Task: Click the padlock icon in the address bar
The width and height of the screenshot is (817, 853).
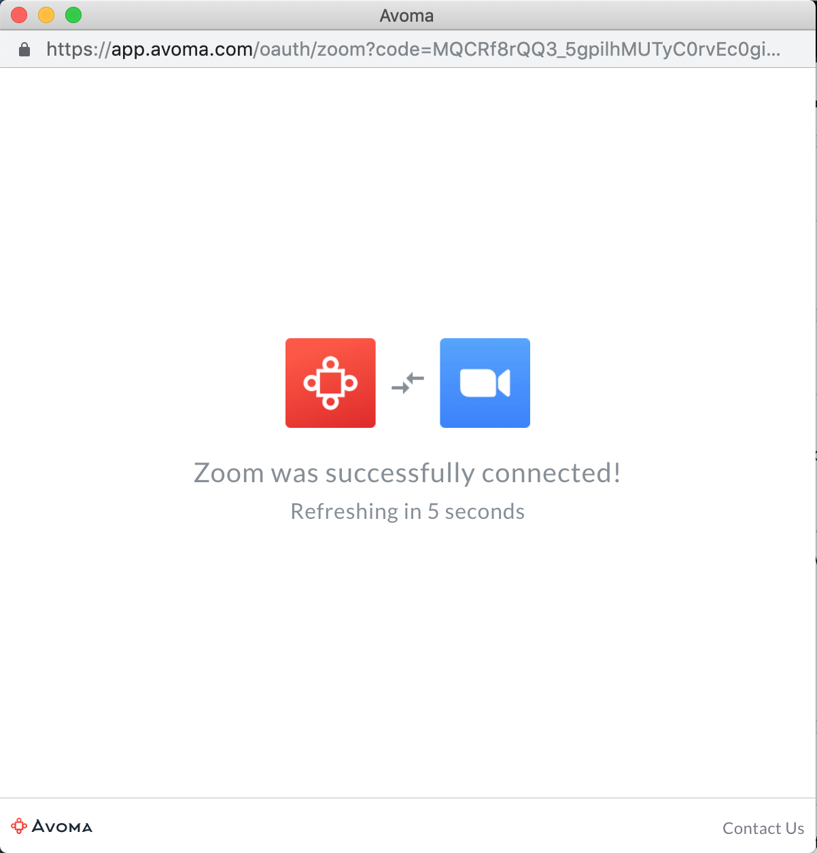Action: click(25, 50)
